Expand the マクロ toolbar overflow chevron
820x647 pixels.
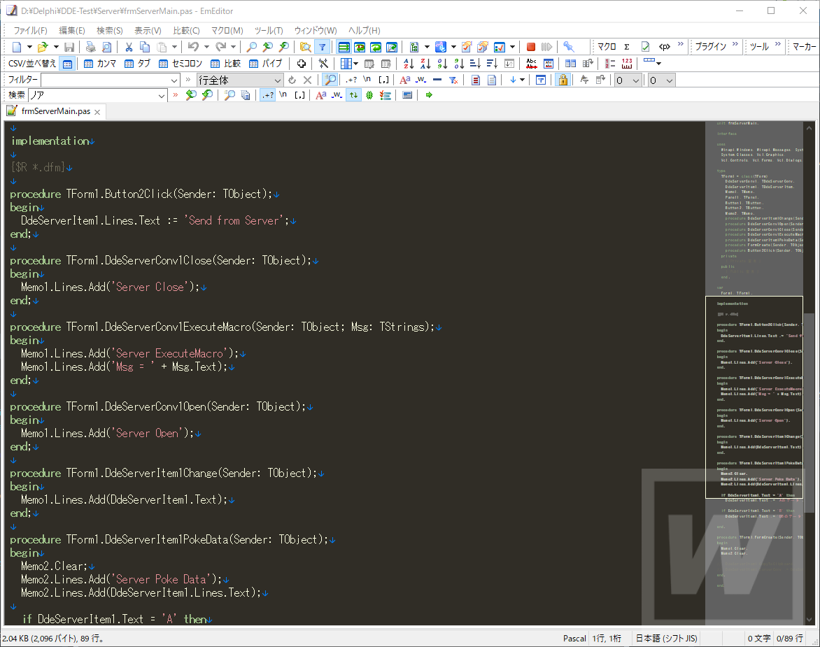coord(680,45)
